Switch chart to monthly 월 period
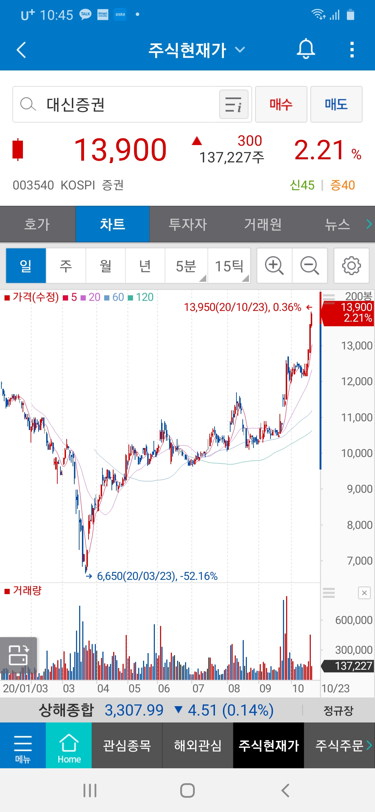 pyautogui.click(x=106, y=266)
